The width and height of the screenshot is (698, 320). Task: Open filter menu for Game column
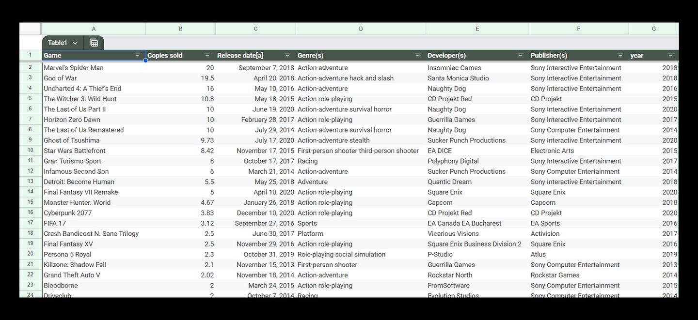pyautogui.click(x=137, y=56)
